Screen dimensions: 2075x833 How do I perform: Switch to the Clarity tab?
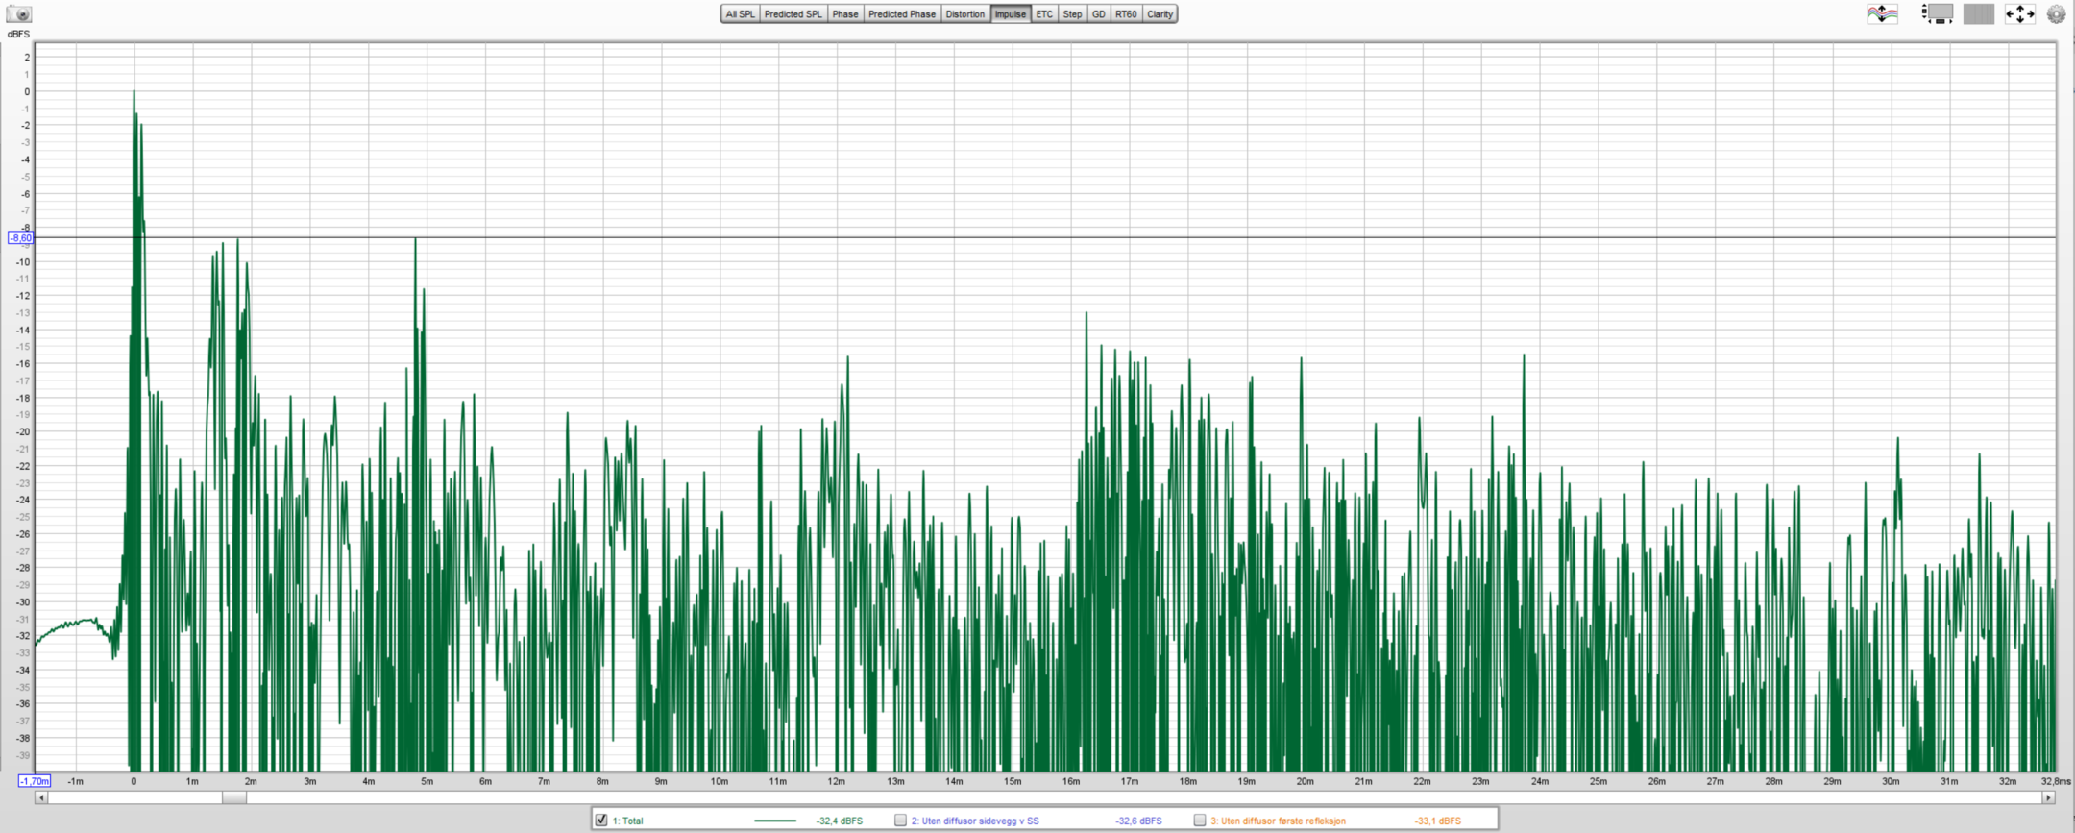point(1160,13)
